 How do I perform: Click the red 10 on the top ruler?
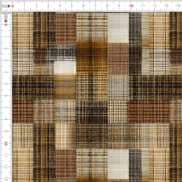pyautogui.click(x=131, y=6)
